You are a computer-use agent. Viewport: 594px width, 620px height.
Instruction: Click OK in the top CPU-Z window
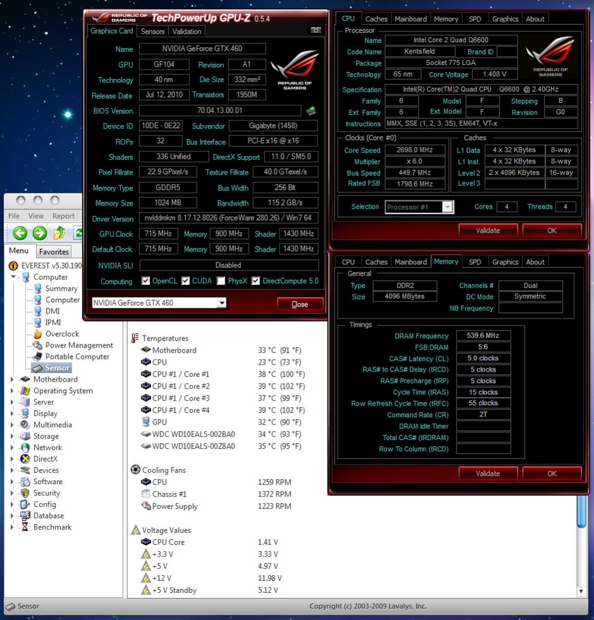pos(552,231)
